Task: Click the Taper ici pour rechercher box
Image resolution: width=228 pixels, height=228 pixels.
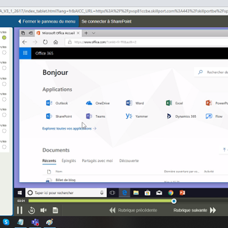Action: coord(66,193)
